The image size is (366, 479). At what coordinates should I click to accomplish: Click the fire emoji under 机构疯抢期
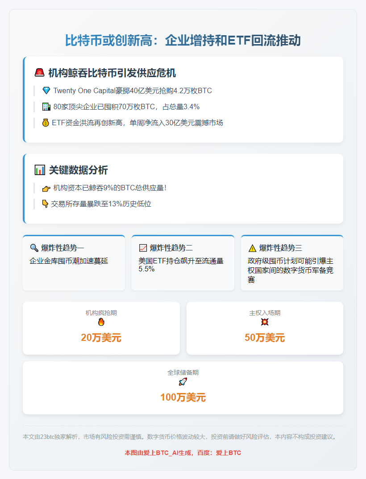(101, 322)
